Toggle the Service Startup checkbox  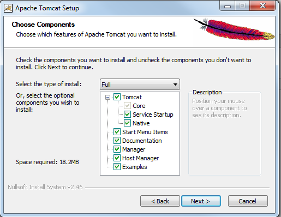point(127,114)
